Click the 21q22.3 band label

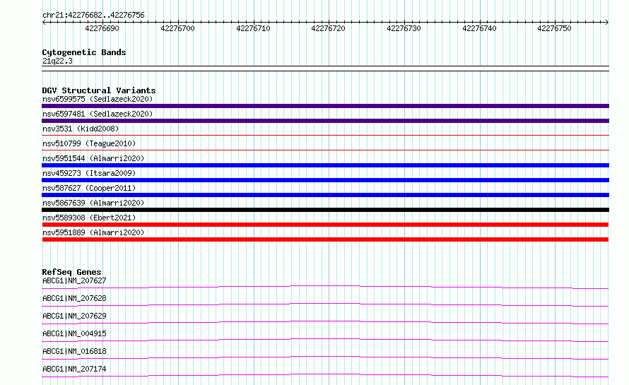(x=57, y=61)
